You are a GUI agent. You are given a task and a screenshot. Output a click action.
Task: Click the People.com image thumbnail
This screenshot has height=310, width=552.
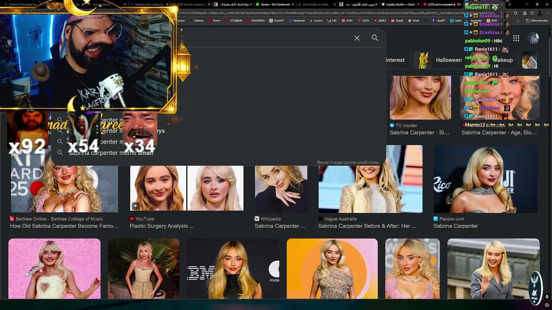486,179
